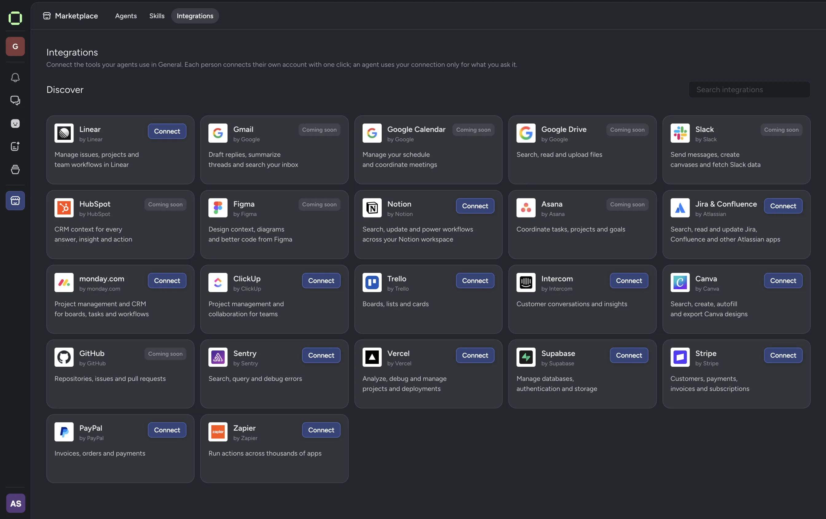Click the Canva logo

680,282
